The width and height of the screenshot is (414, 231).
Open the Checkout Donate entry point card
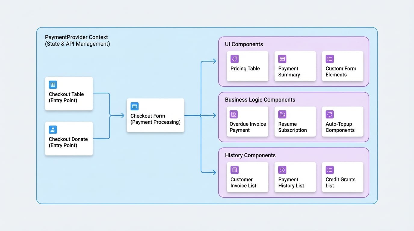69,138
